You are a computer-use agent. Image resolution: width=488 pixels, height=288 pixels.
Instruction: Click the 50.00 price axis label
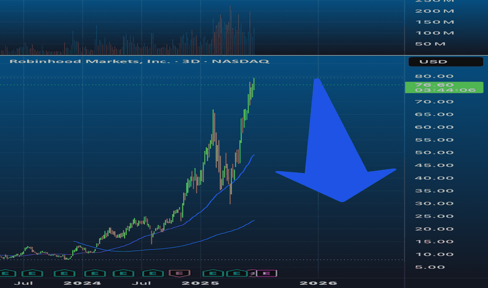coord(434,152)
